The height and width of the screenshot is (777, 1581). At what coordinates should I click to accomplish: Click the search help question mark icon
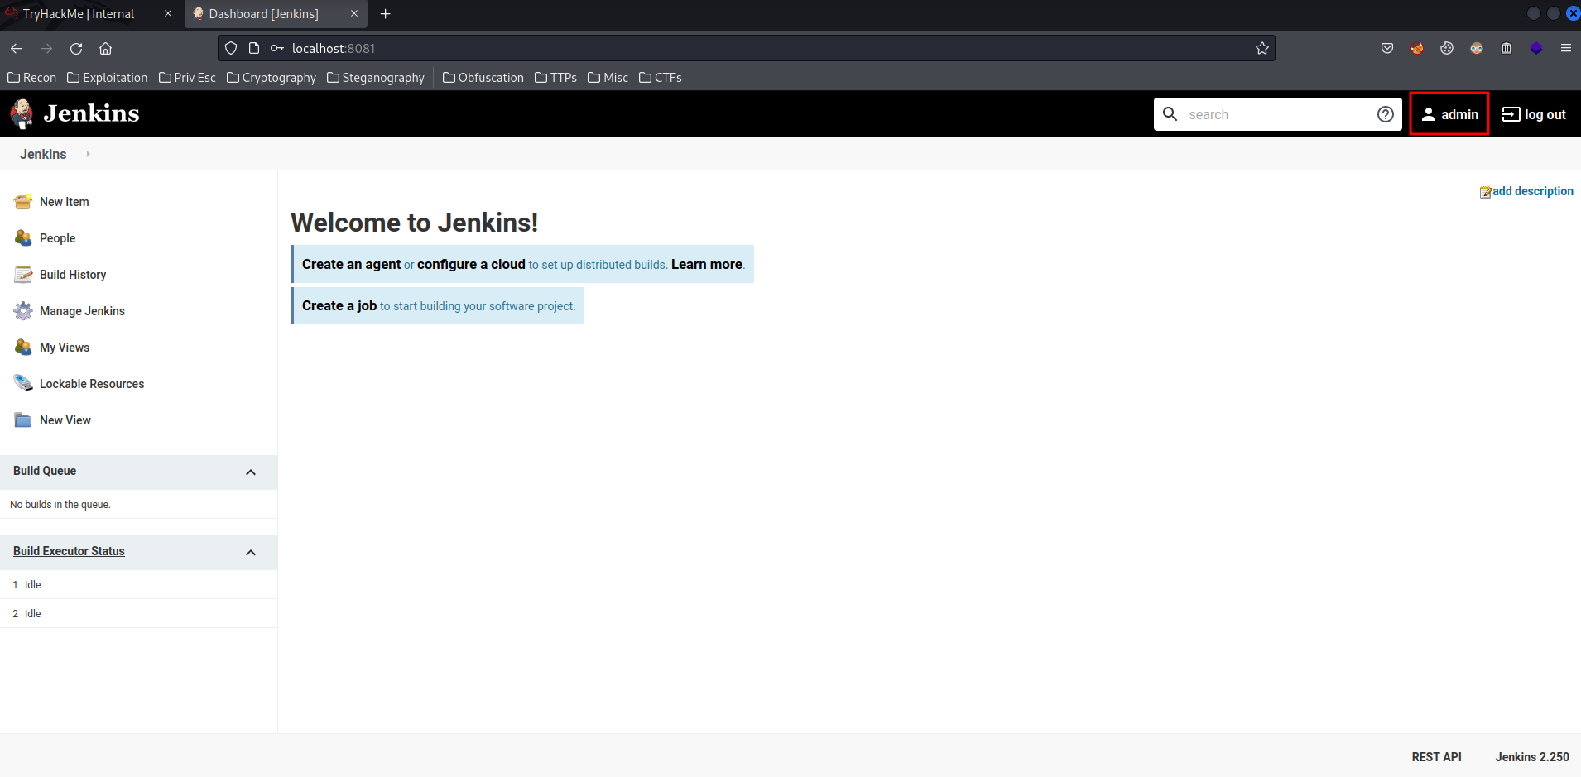[x=1385, y=114]
